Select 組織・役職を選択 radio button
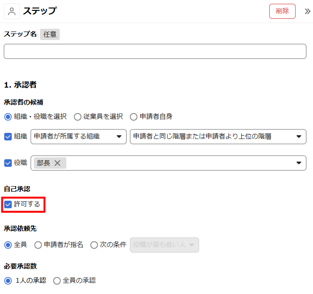 tap(8, 116)
